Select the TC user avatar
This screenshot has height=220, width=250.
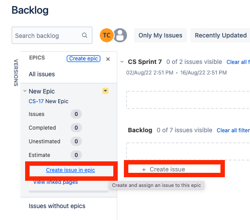(x=107, y=35)
